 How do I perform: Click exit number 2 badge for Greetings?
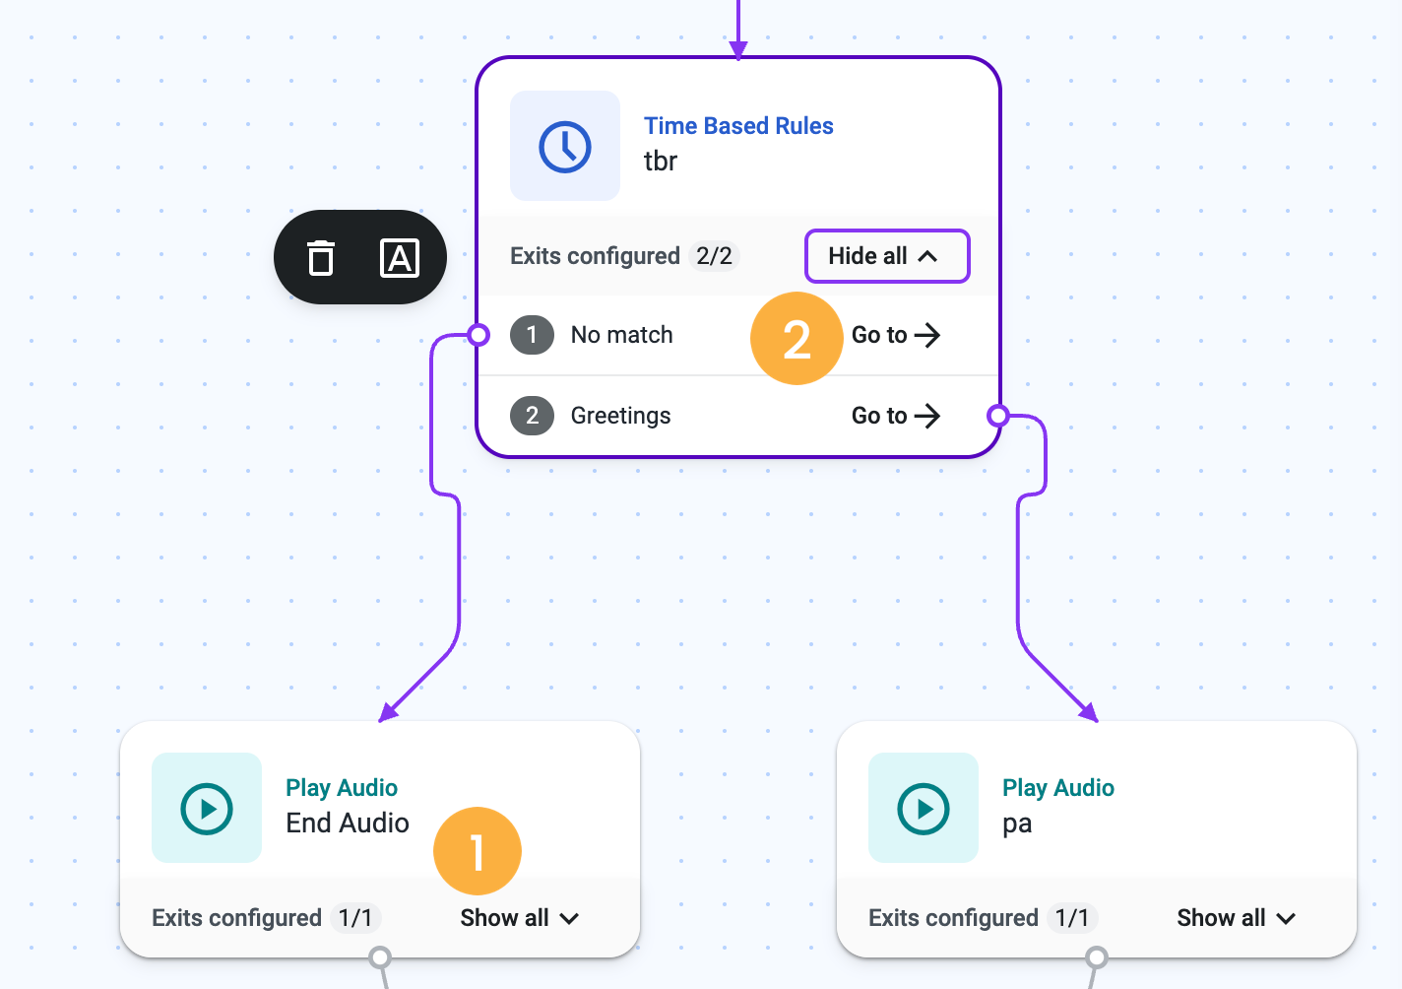coord(532,416)
